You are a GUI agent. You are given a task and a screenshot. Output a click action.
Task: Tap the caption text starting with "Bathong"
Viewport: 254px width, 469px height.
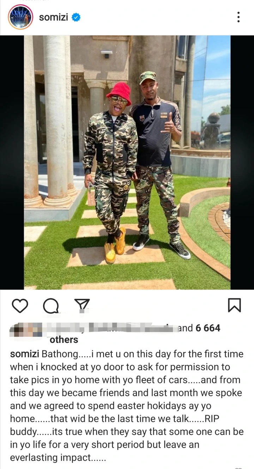(126, 406)
